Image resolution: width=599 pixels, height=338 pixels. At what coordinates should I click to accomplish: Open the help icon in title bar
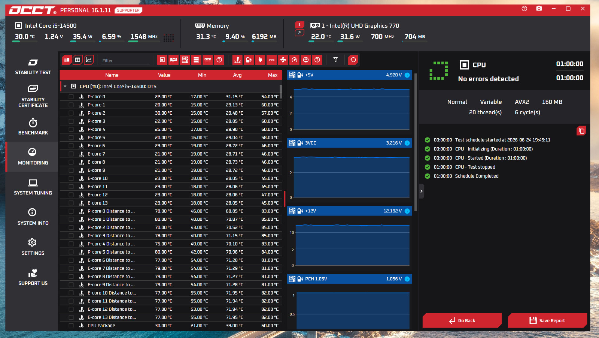[524, 9]
